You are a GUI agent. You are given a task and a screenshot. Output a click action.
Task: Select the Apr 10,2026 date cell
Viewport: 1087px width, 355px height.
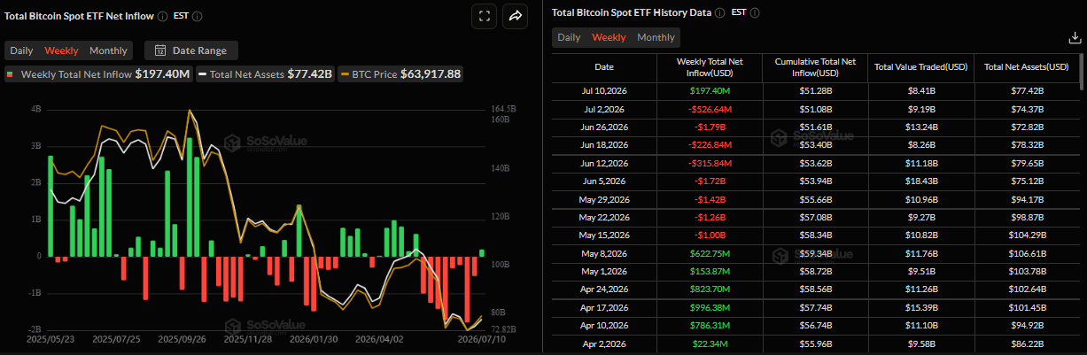coord(603,325)
